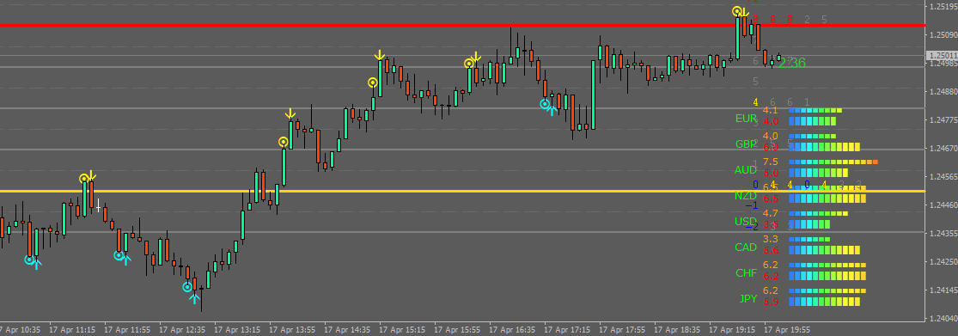The height and width of the screenshot is (336, 958).
Task: Click the USD currency strength label
Action: coord(747,221)
